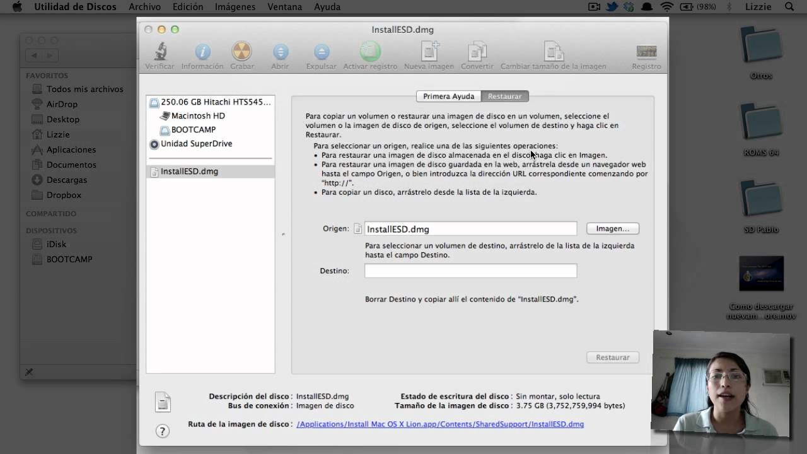The image size is (807, 454).
Task: Select InstallESD.dmg in the disk list
Action: [210, 171]
